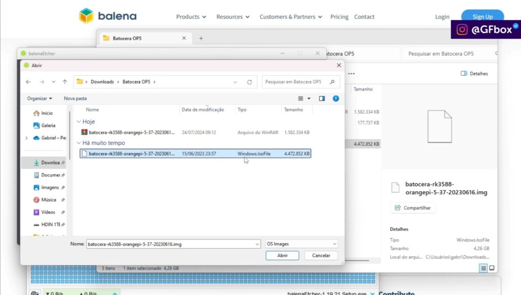The image size is (521, 295).
Task: Open Início in the navigation pane
Action: (43, 113)
